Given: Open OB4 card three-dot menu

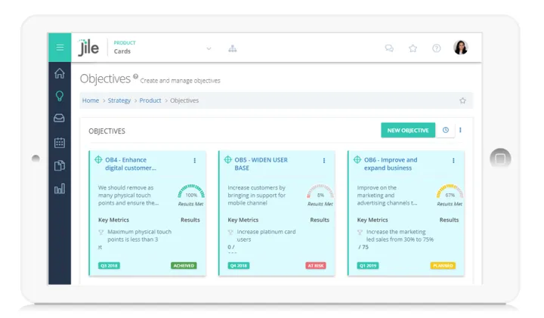Looking at the screenshot, I should [x=194, y=160].
